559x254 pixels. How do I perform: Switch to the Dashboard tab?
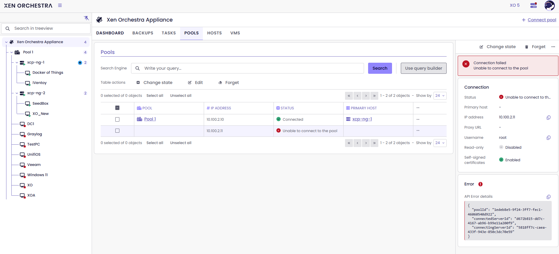(110, 33)
